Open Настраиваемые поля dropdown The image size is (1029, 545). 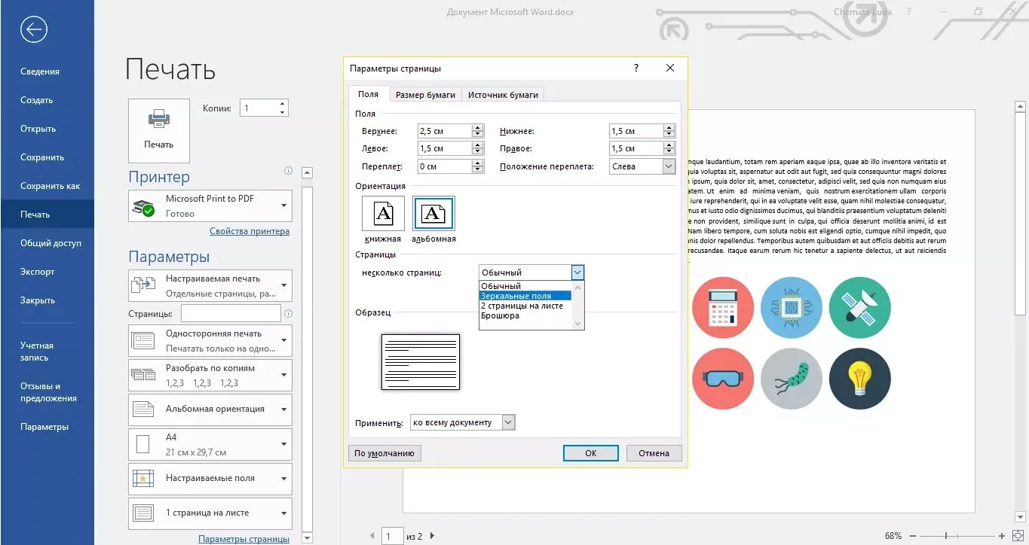click(210, 479)
